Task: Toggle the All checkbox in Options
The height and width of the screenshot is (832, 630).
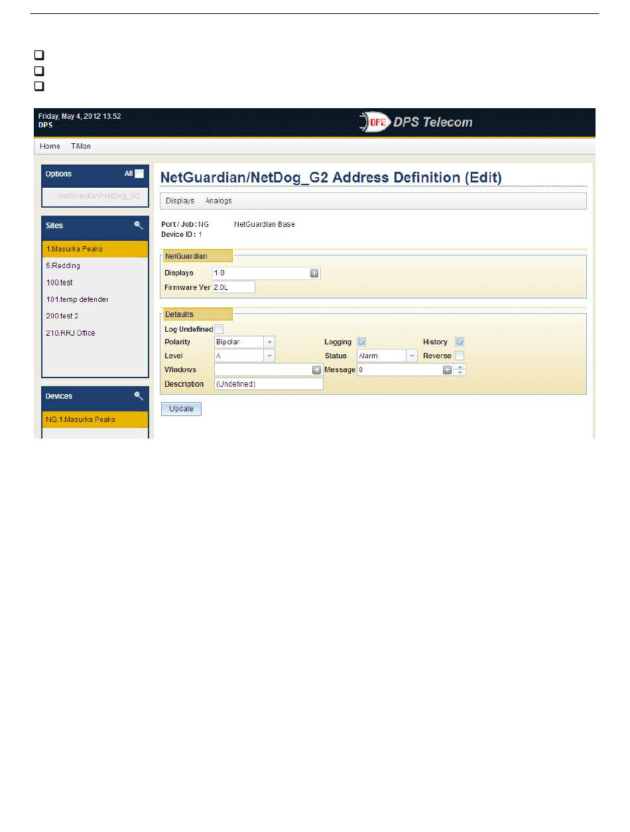Action: (139, 174)
